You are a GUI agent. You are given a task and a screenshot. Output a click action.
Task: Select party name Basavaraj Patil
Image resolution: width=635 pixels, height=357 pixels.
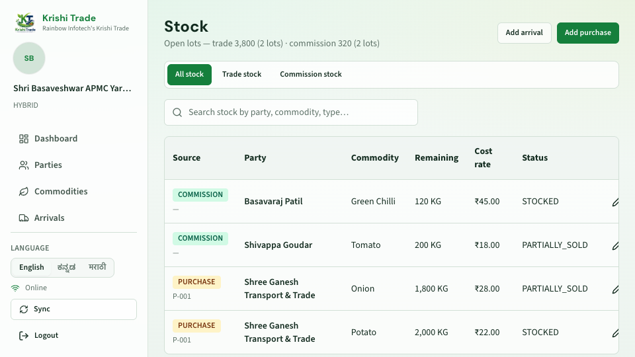click(x=273, y=202)
